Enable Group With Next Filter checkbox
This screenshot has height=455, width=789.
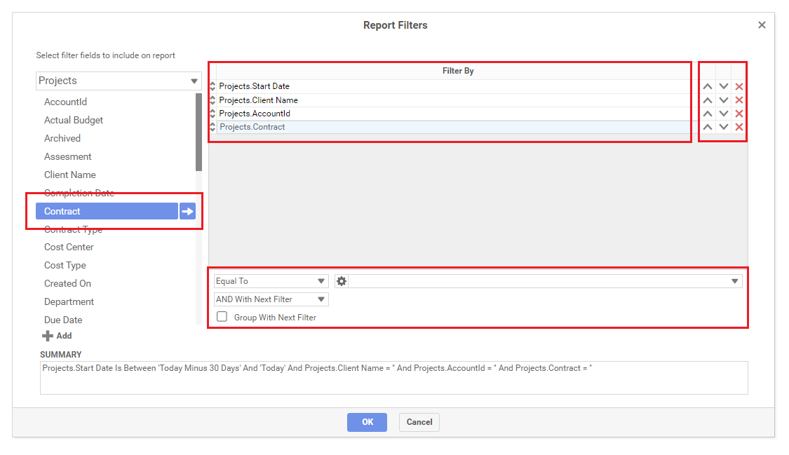[222, 317]
